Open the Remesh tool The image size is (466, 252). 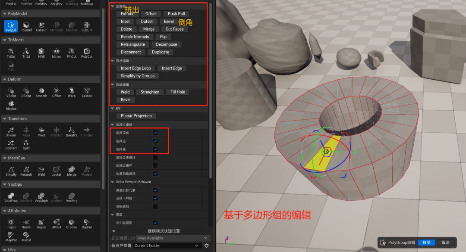(26, 171)
